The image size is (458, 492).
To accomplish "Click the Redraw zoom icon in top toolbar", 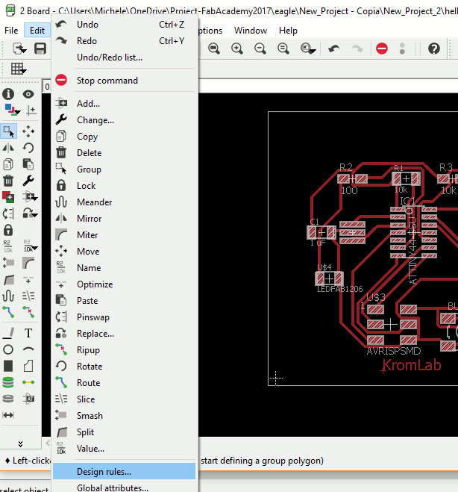I will click(x=283, y=49).
